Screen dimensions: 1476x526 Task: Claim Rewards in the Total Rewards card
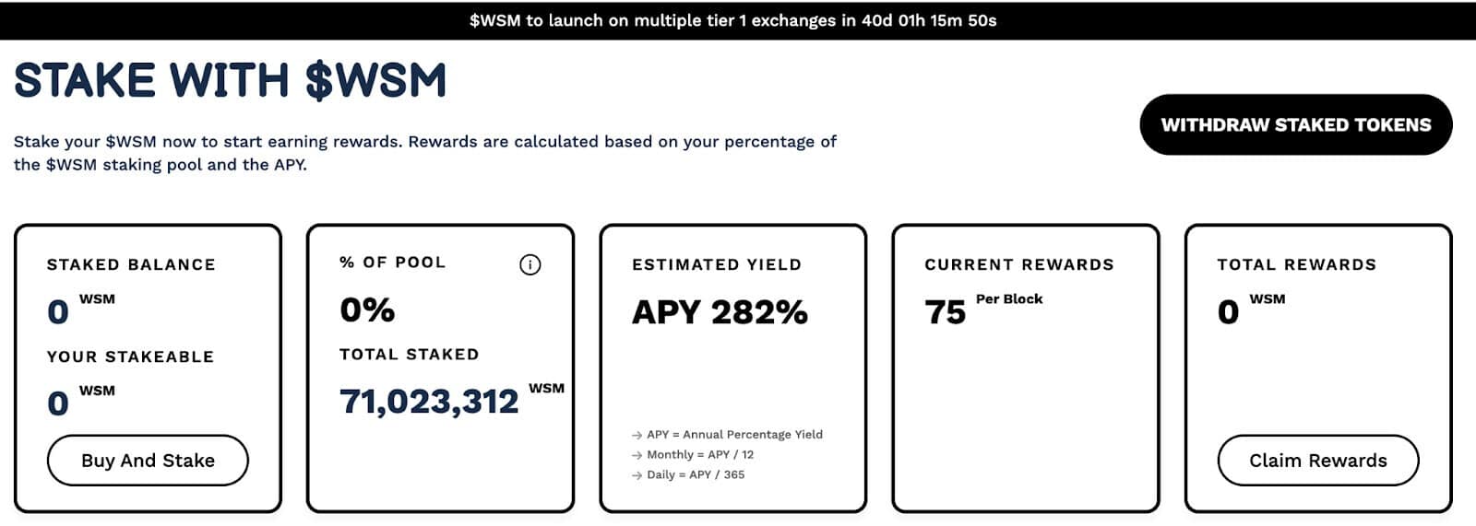coord(1317,461)
